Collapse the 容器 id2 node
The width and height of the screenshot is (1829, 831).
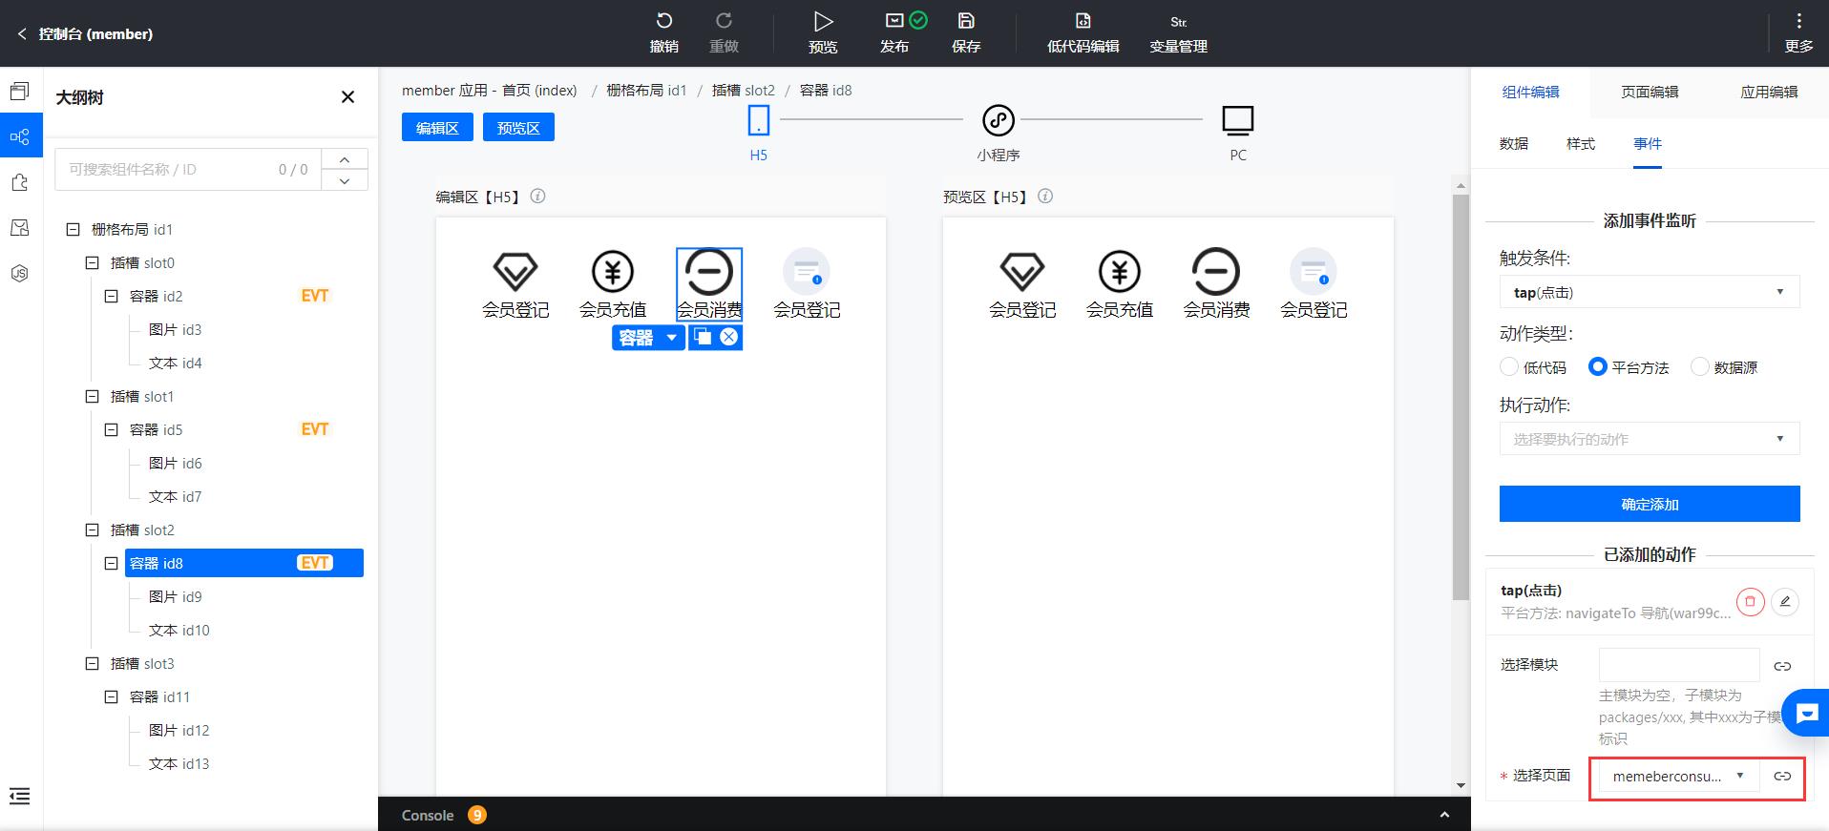coord(111,296)
